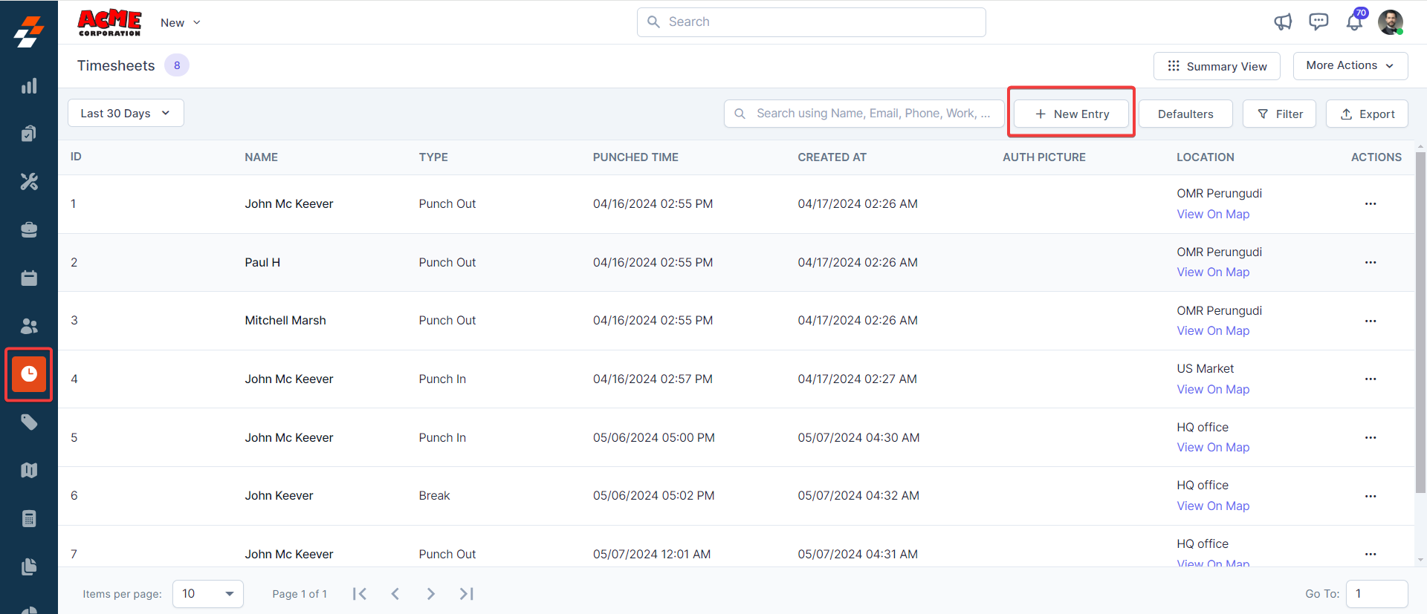Expand the More Actions dropdown
Viewport: 1427px width, 614px height.
point(1350,65)
